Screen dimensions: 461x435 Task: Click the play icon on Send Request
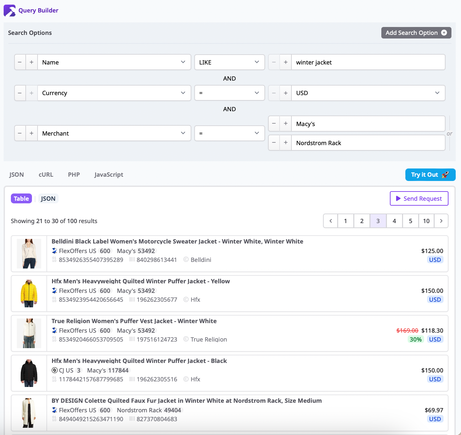point(398,198)
